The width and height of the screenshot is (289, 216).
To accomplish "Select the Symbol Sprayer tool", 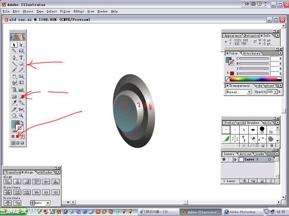I will (14, 89).
